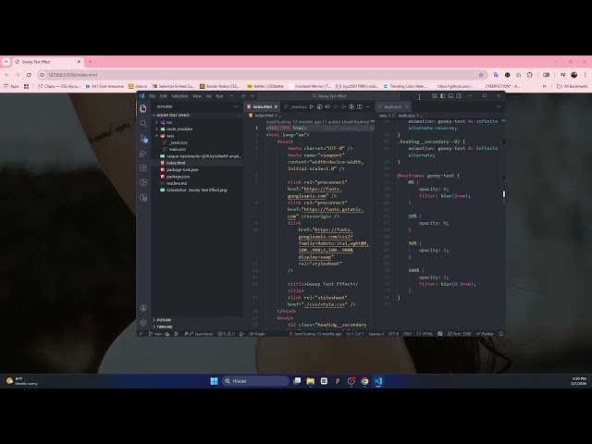Go back with VS Code navigation arrow

pyautogui.click(x=244, y=96)
